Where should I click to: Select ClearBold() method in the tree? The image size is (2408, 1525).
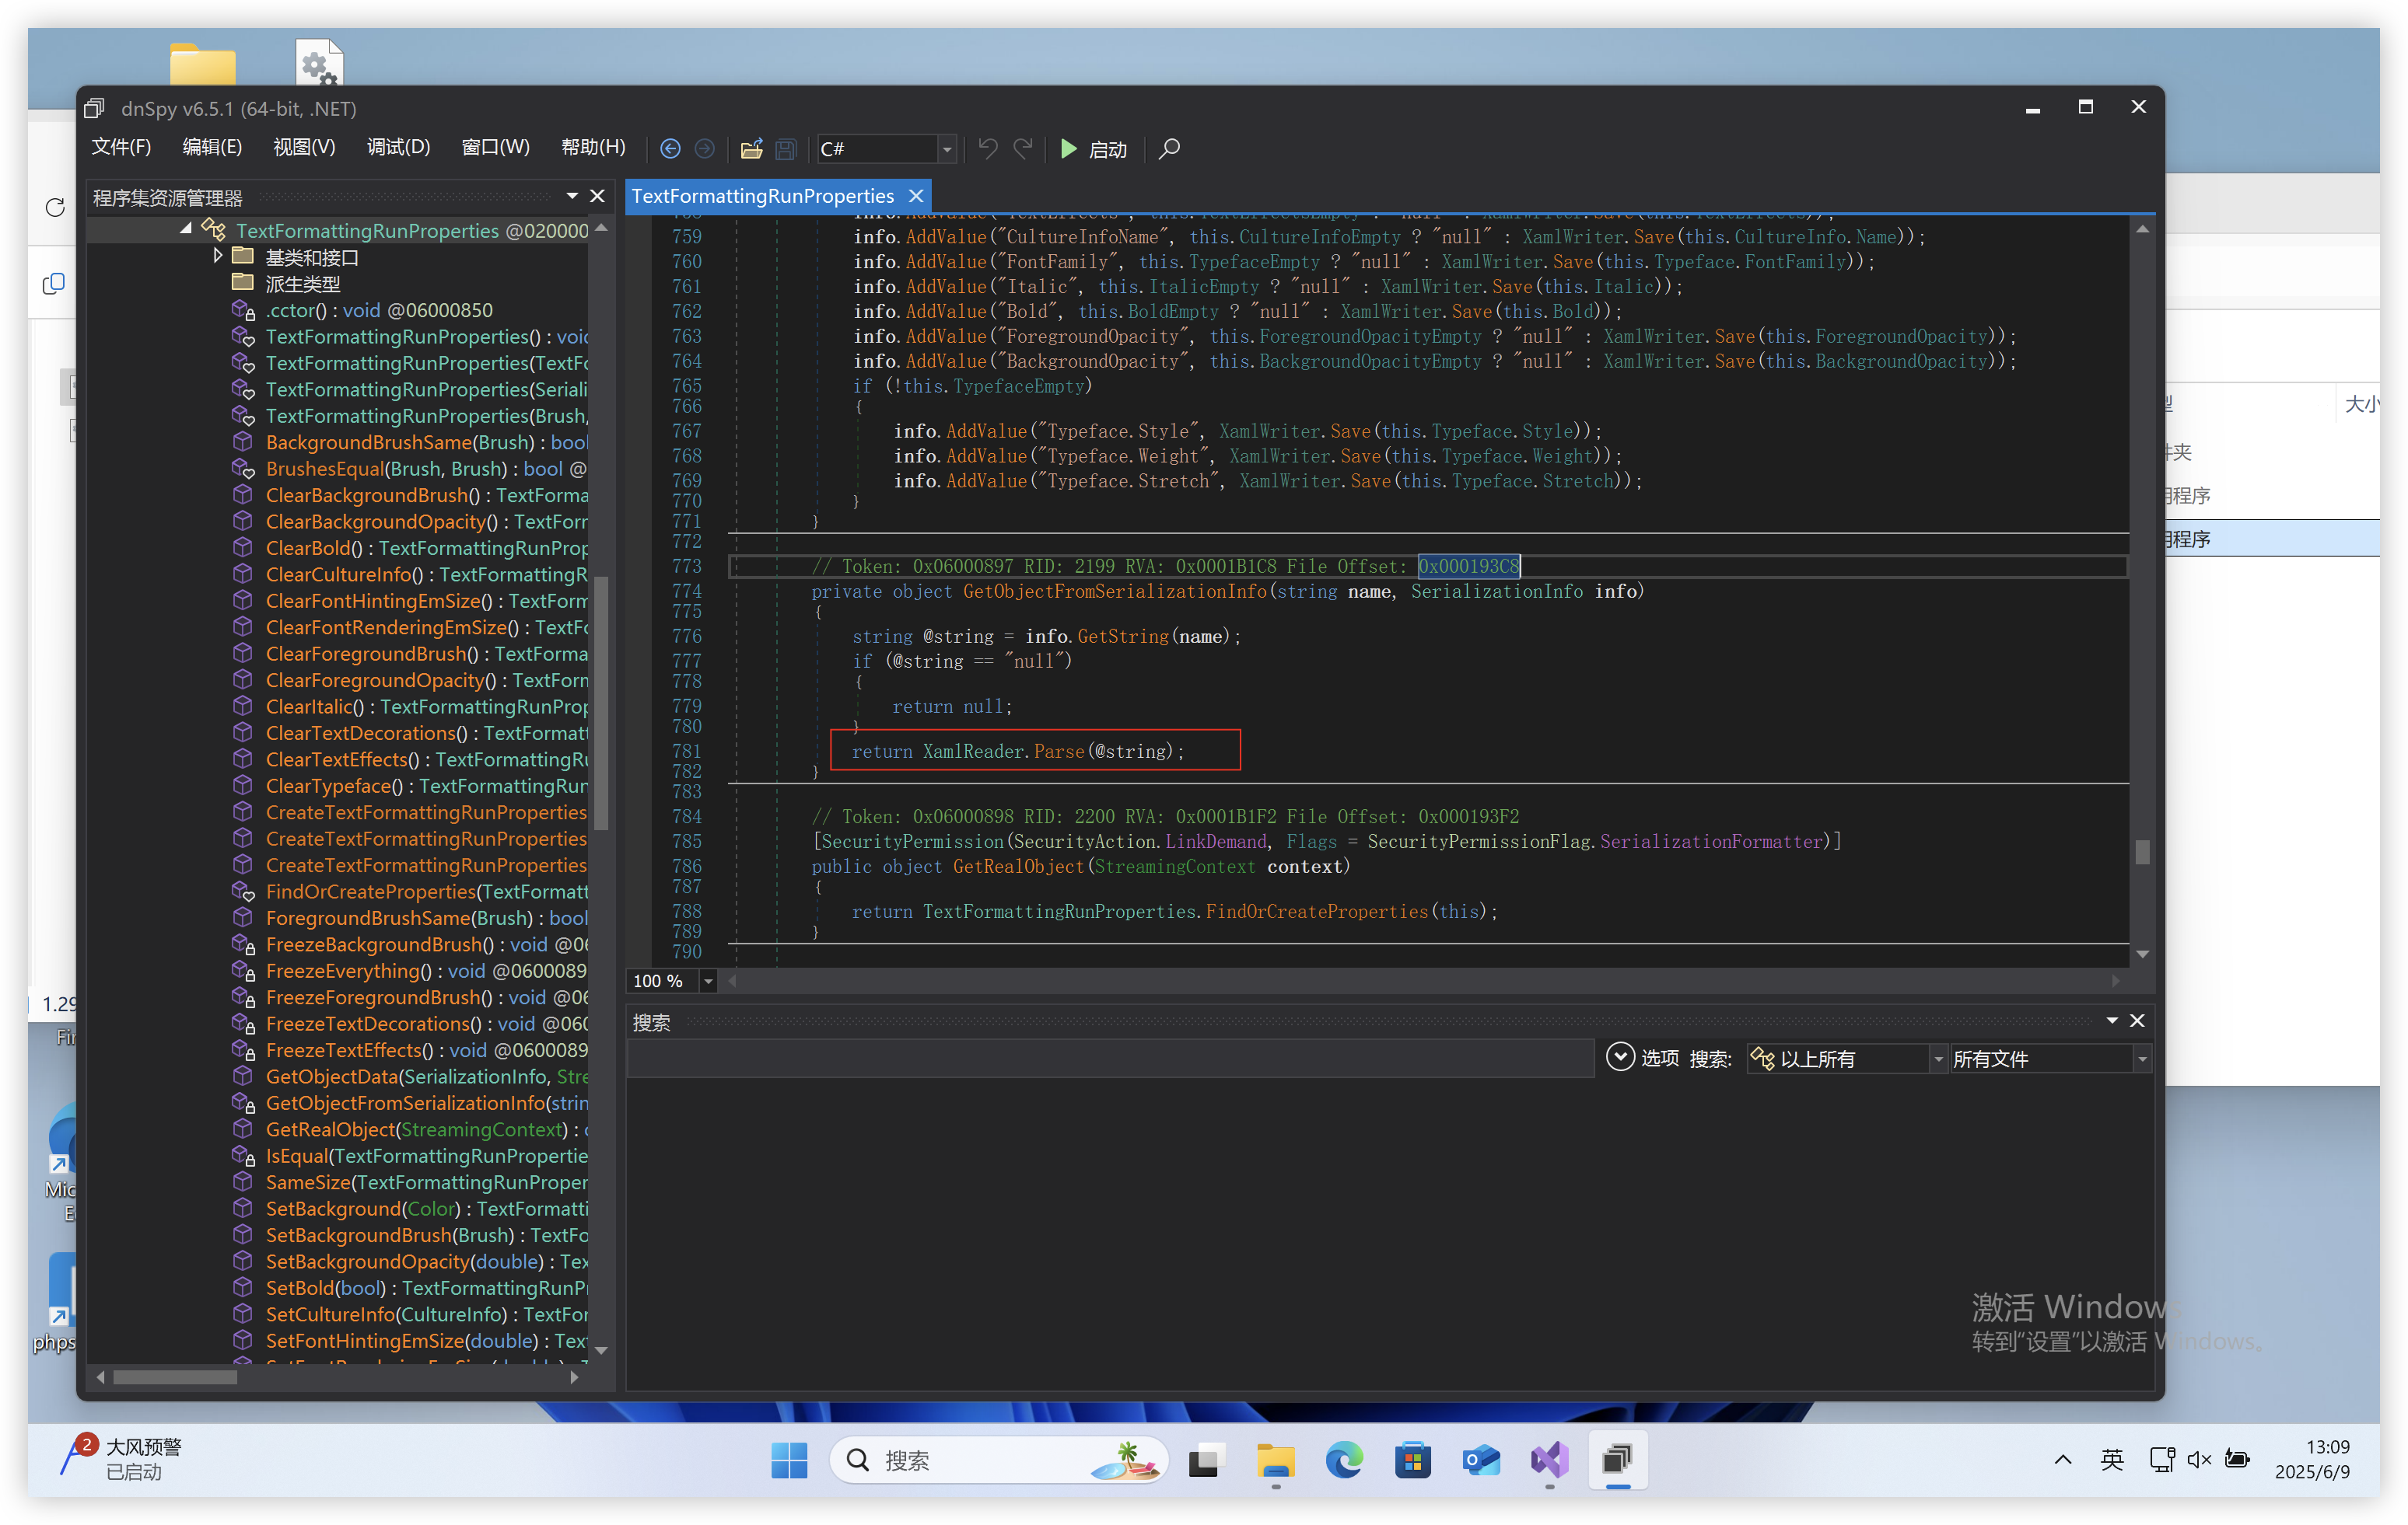[426, 548]
